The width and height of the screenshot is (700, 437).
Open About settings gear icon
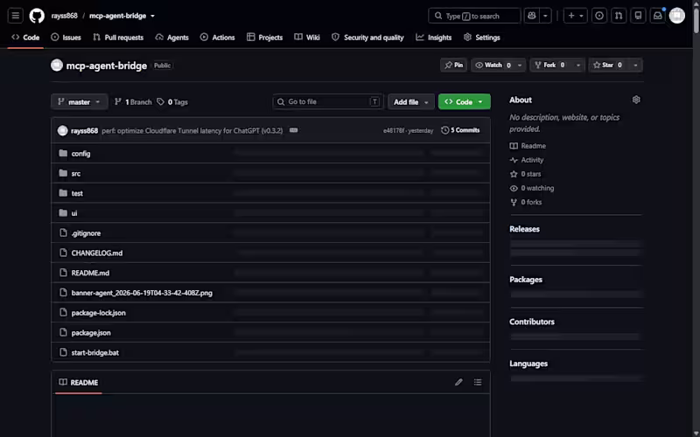tap(636, 100)
